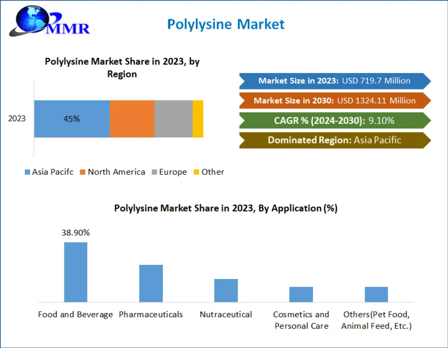Click the gray Europe legend swatch
448x348 pixels.
[x=154, y=172]
